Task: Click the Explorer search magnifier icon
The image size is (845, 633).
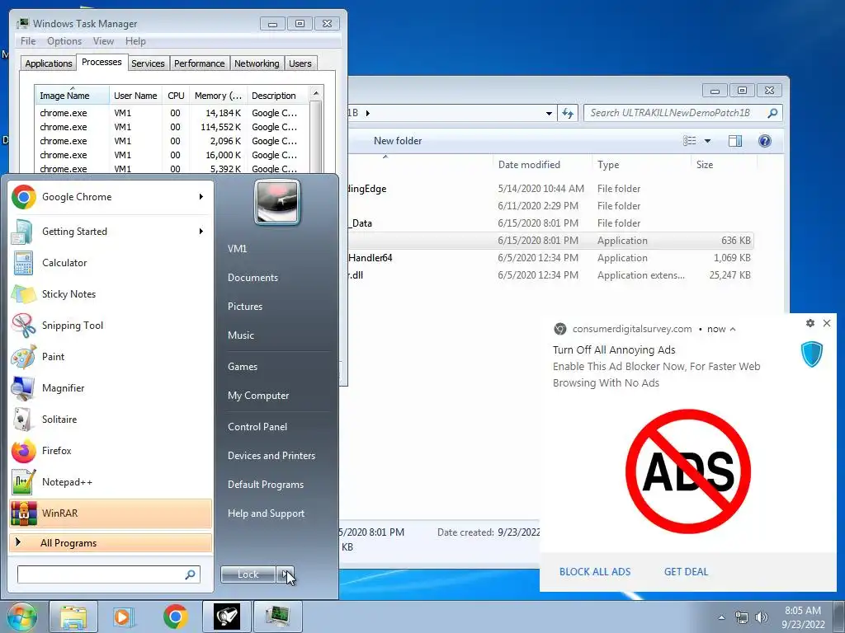Action: [x=772, y=113]
